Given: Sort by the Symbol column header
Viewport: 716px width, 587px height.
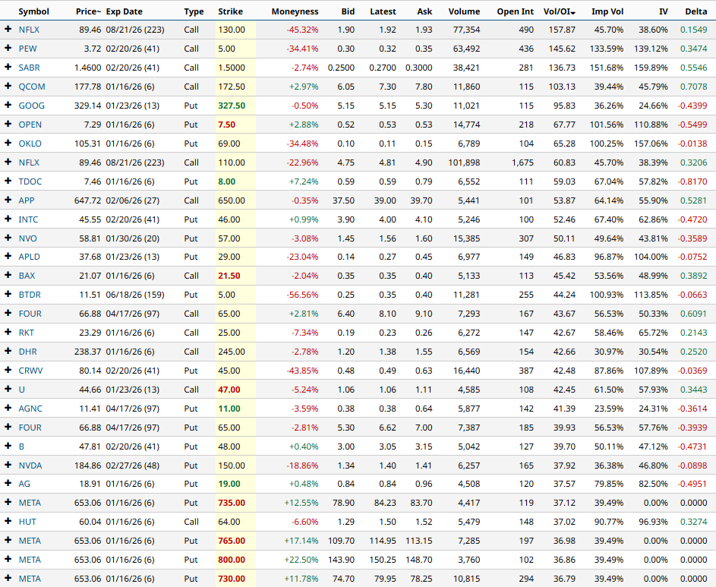Looking at the screenshot, I should click(x=34, y=11).
